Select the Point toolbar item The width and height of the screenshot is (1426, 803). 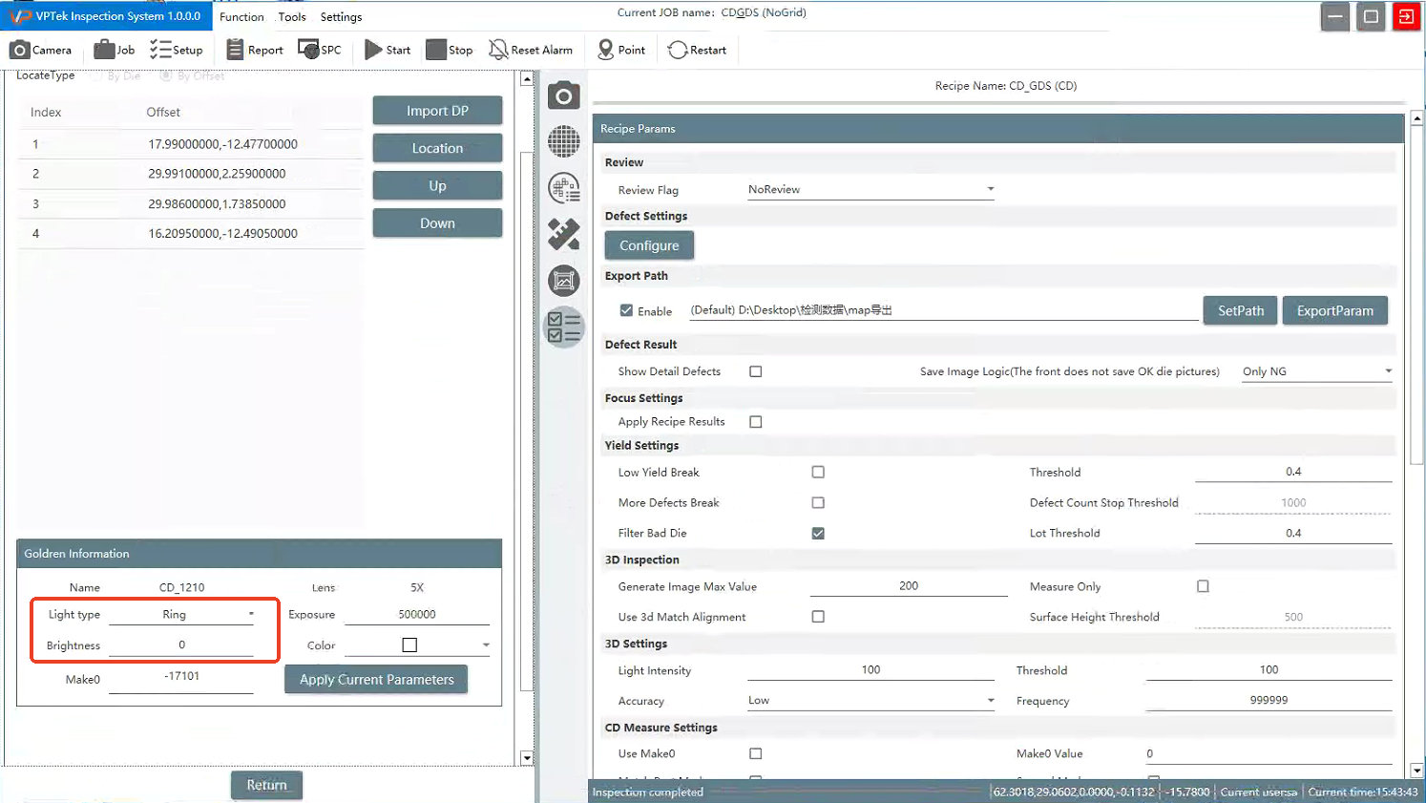point(621,50)
